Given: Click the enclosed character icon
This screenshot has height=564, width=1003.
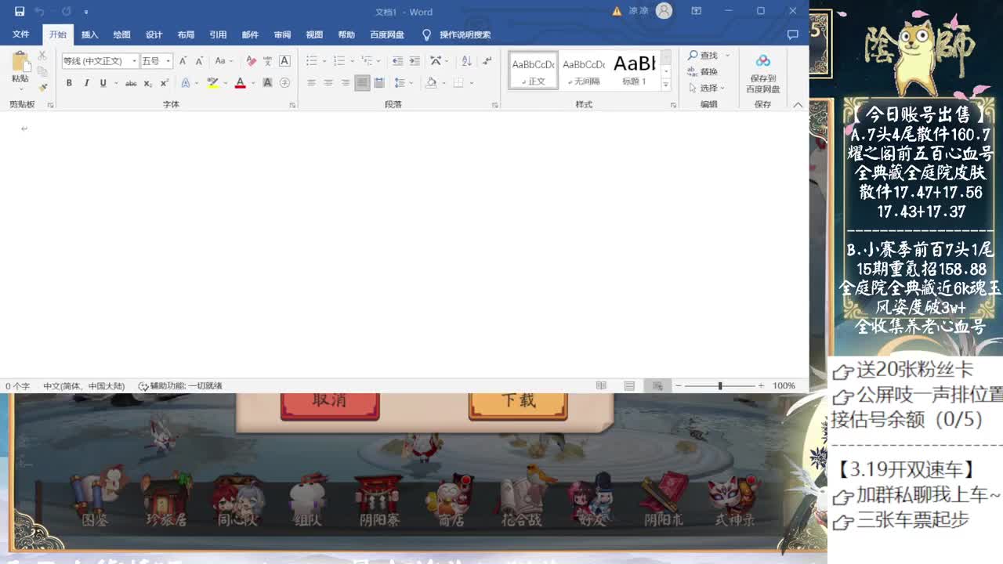Looking at the screenshot, I should click(284, 83).
